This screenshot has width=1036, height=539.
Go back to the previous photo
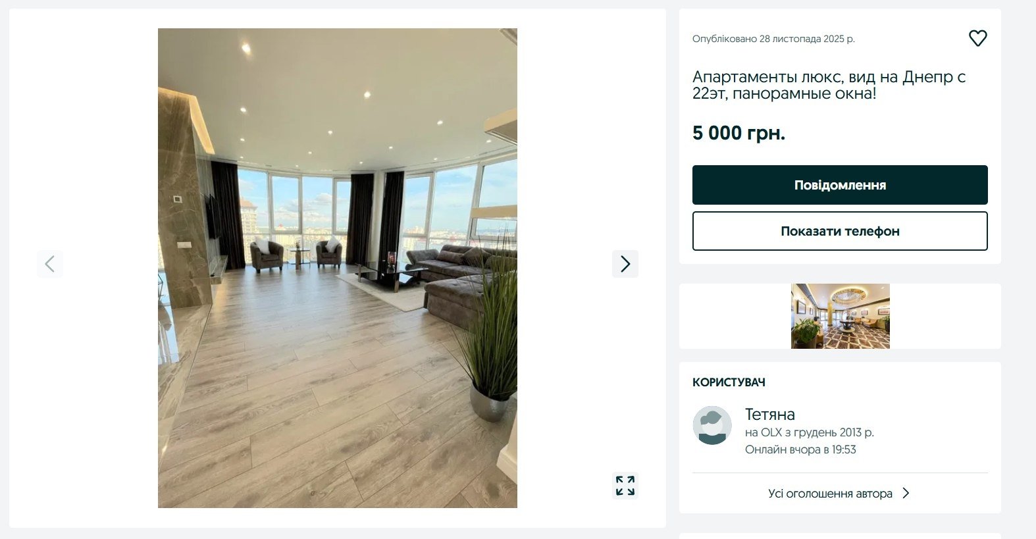click(50, 264)
